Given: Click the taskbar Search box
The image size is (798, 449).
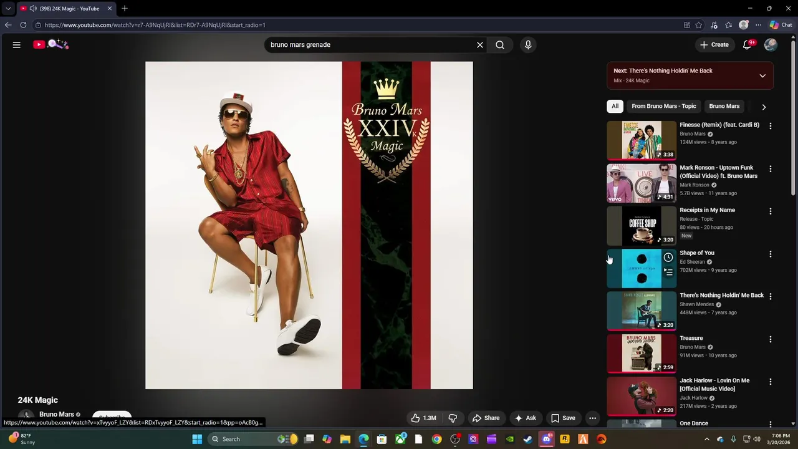Looking at the screenshot, I should tap(254, 439).
